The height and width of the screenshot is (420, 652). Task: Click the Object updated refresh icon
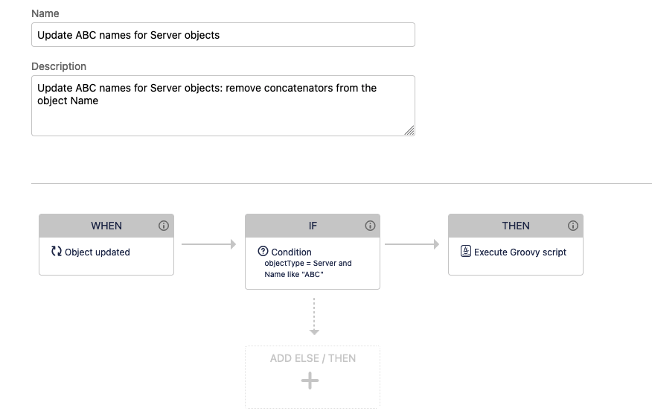tap(57, 251)
